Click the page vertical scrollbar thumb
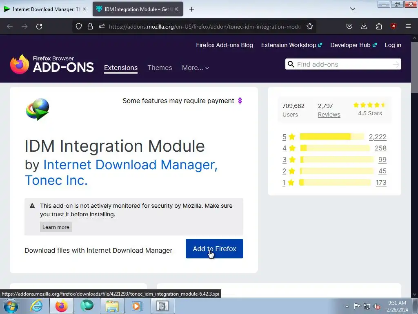This screenshot has height=314, width=418. click(x=414, y=67)
